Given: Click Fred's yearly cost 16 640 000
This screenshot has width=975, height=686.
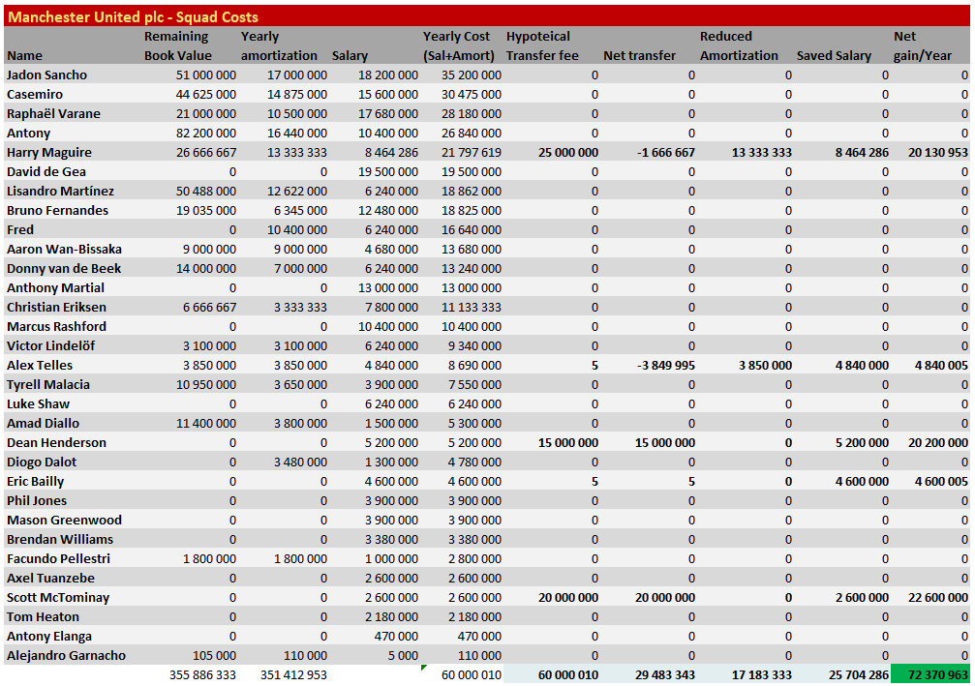Looking at the screenshot, I should (472, 230).
